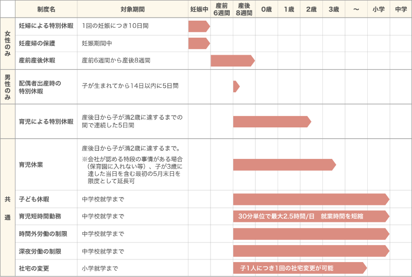Viewport: 412px width, 277px height.
Task: Click the 0歳 column header
Action: coord(266,9)
